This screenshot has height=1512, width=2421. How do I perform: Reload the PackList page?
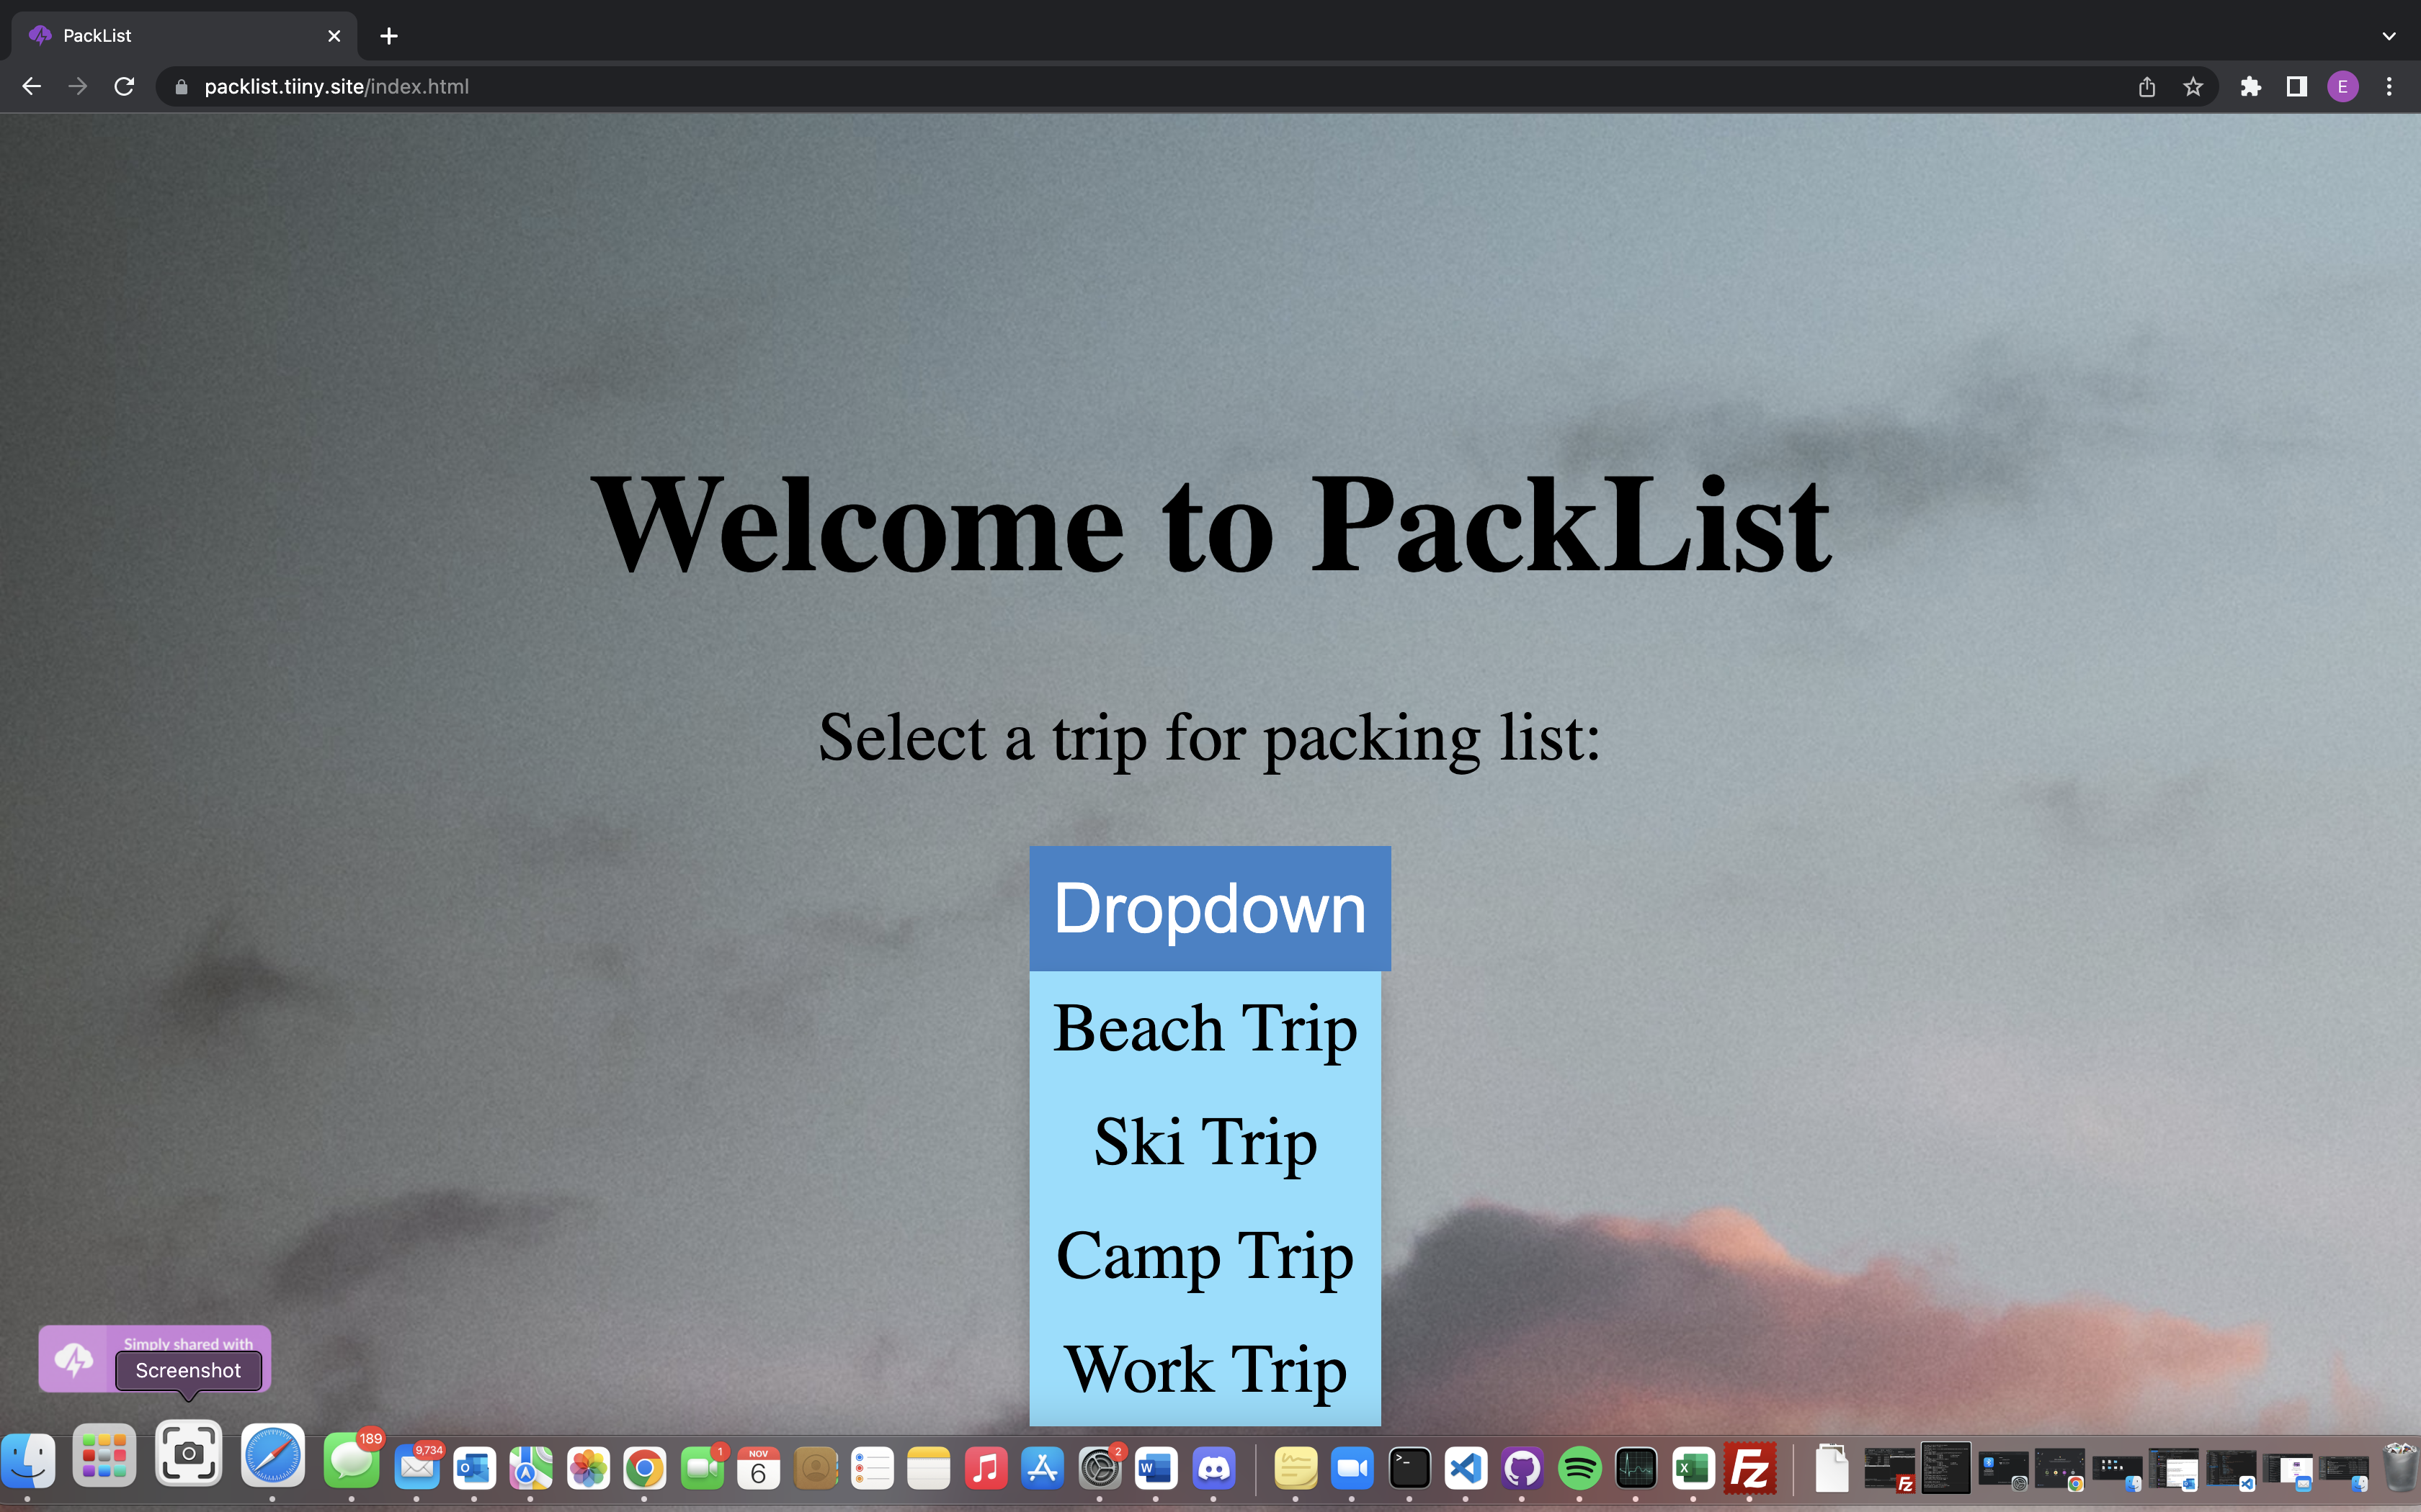[124, 87]
